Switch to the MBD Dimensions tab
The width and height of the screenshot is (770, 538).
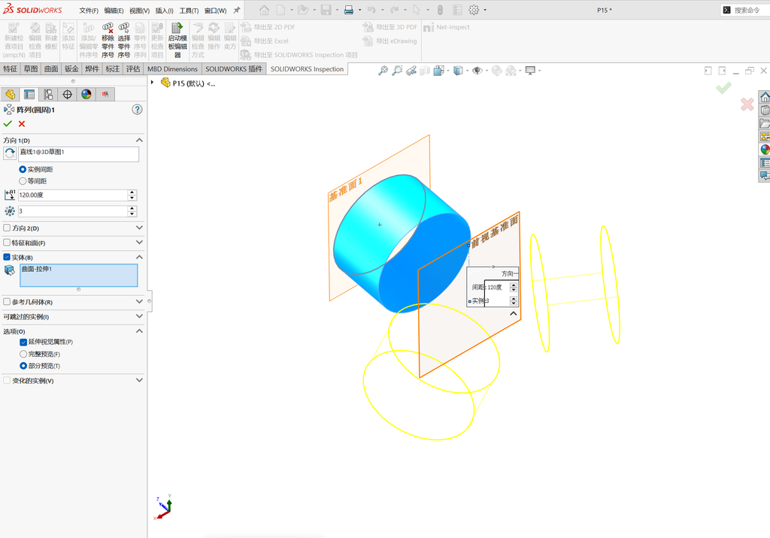pos(172,68)
